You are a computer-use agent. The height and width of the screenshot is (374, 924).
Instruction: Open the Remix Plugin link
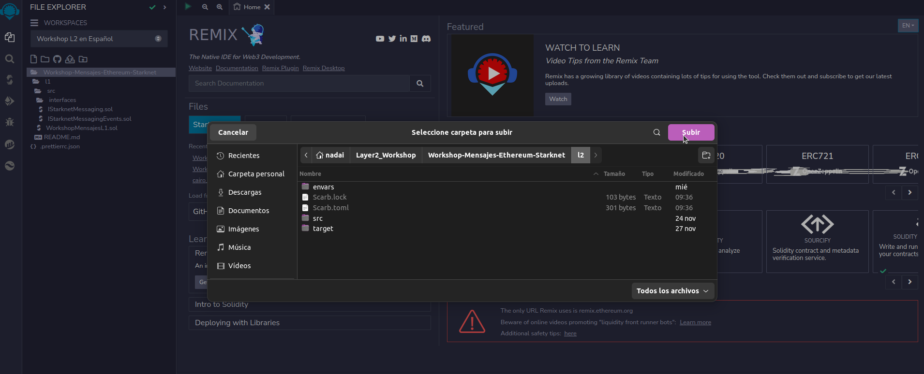280,68
